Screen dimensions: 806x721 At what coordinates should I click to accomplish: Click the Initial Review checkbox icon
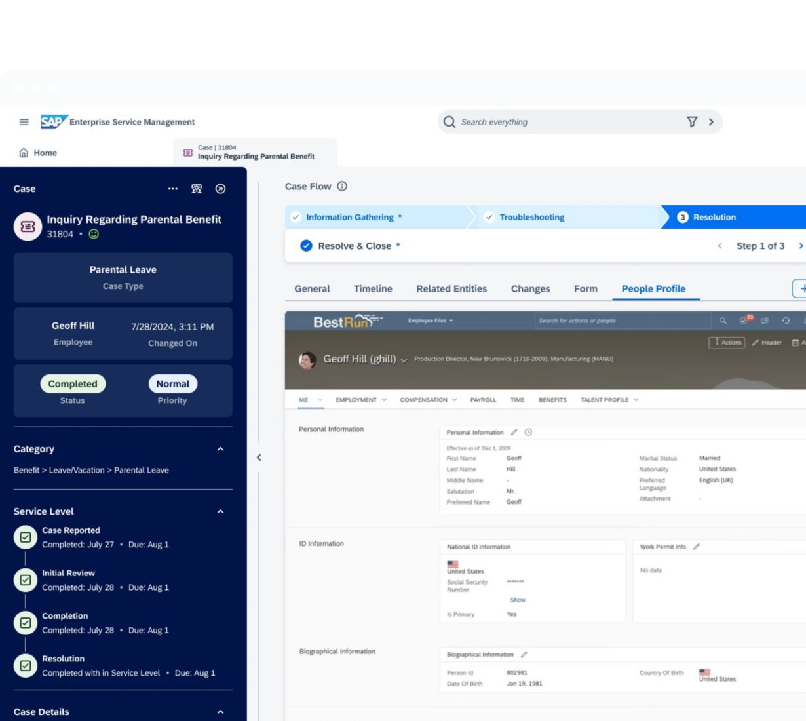(x=26, y=580)
